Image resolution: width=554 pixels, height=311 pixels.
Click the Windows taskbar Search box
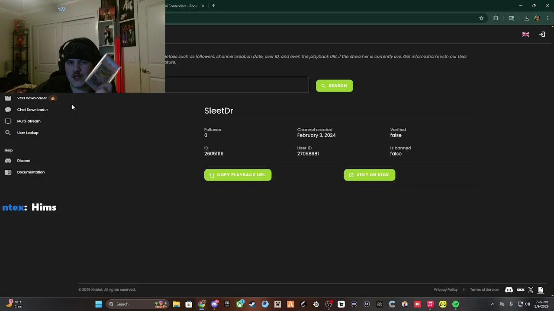click(138, 304)
